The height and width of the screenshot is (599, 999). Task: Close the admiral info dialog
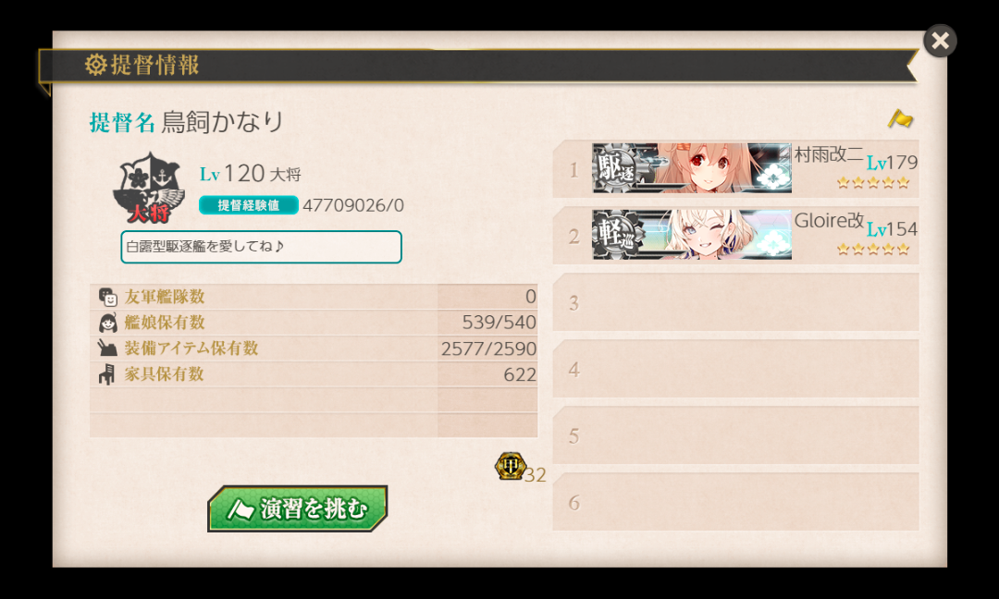[940, 41]
